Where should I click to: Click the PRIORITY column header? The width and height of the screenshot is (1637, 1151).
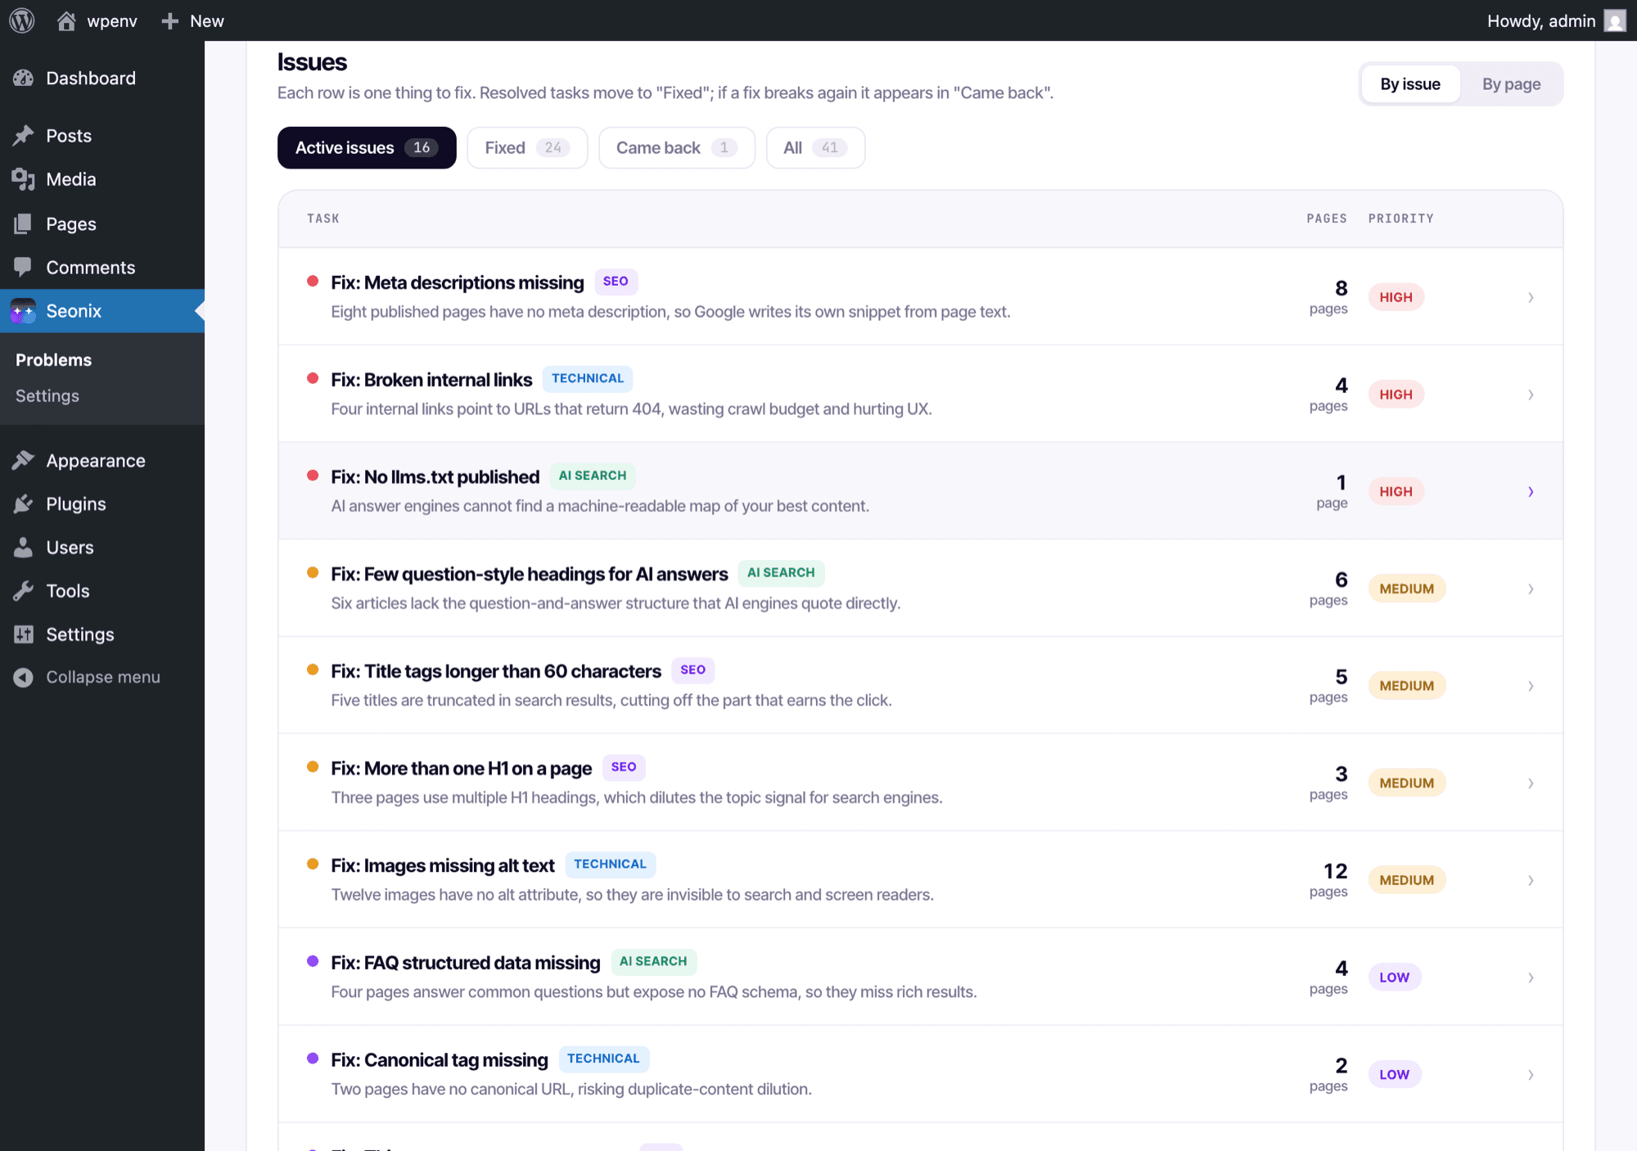click(x=1400, y=219)
